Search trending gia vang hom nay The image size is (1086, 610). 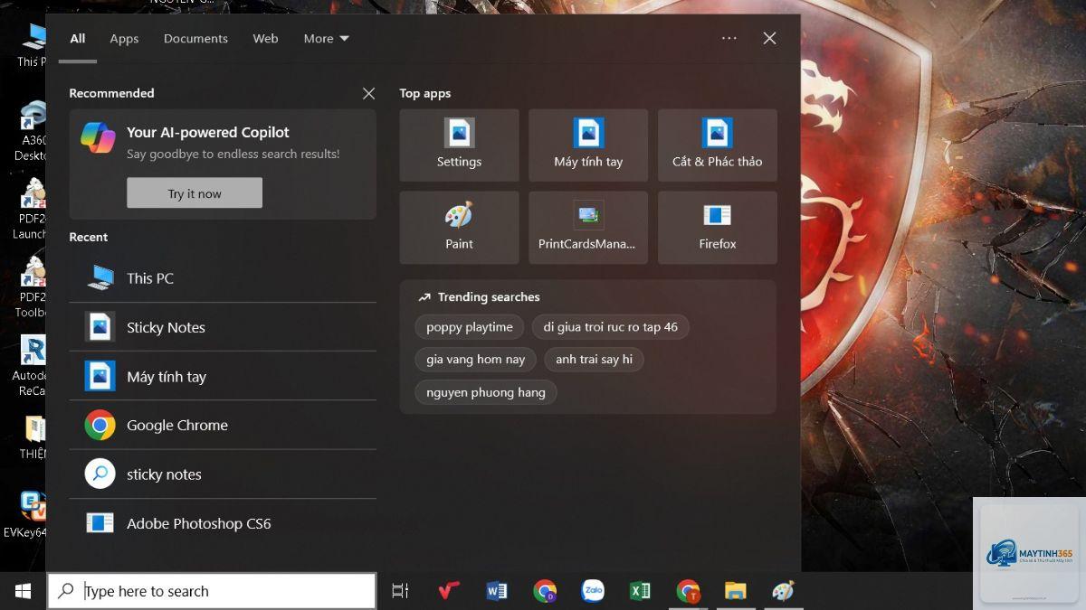tap(476, 359)
